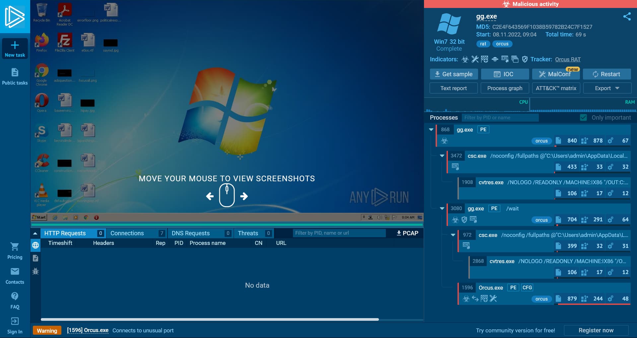Click the tools wrench indicator icon
This screenshot has height=338, width=637.
(x=475, y=59)
